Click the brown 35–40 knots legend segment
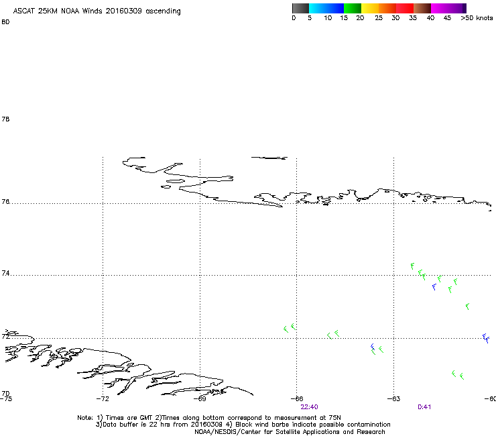The width and height of the screenshot is (496, 436). (x=422, y=8)
